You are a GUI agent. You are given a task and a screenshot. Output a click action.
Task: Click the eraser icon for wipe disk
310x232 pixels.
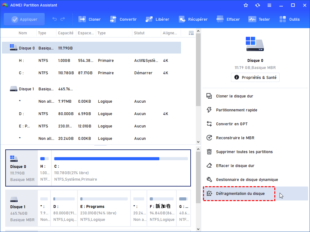pyautogui.click(x=209, y=165)
